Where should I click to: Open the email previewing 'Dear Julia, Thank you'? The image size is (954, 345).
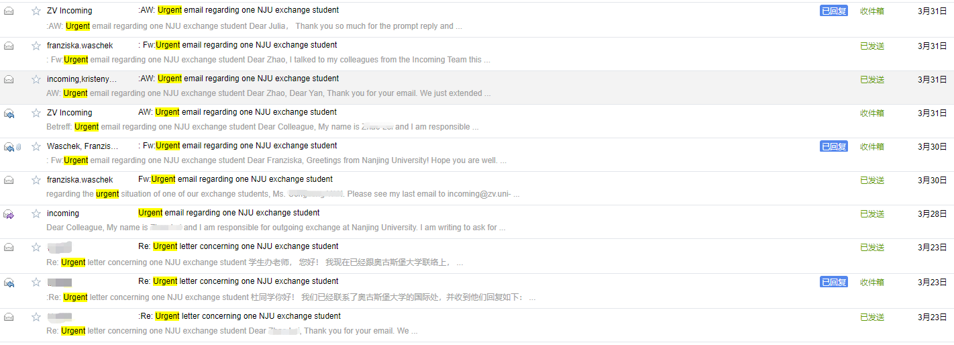pos(254,26)
